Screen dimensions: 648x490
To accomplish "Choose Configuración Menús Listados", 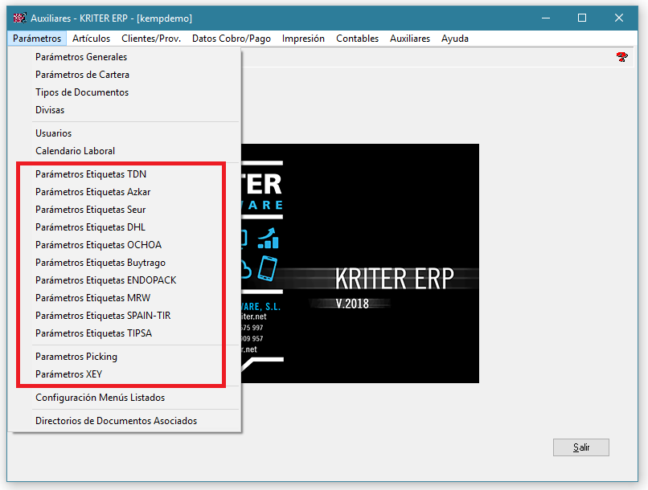I will tap(125, 398).
